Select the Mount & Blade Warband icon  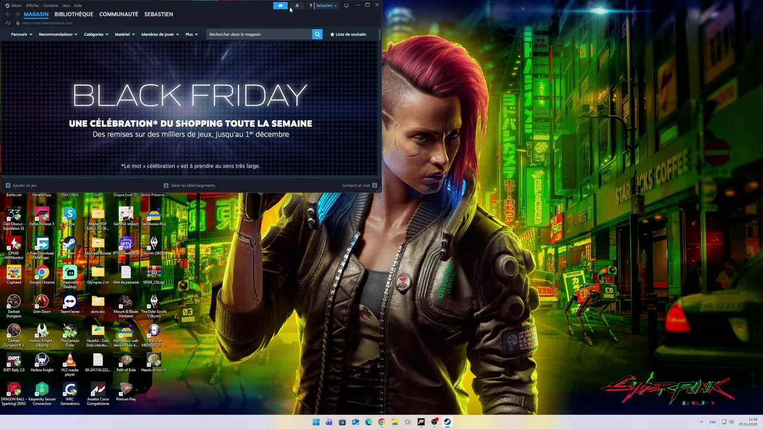click(126, 306)
